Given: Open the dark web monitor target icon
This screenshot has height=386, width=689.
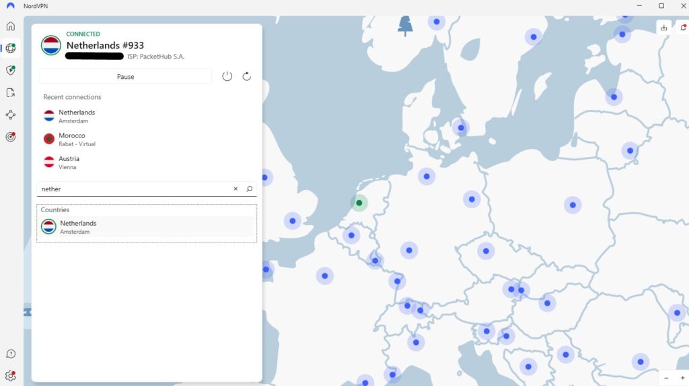Looking at the screenshot, I should click(11, 137).
